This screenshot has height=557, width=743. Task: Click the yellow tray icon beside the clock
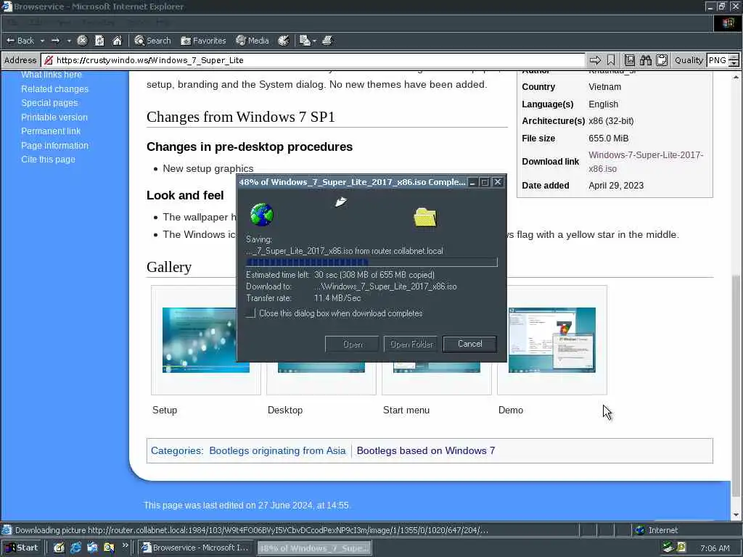tap(681, 548)
